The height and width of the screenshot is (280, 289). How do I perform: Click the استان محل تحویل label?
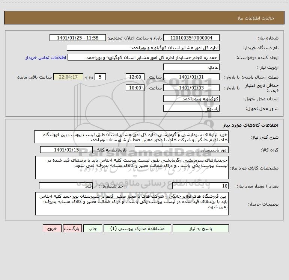[x=261, y=99]
